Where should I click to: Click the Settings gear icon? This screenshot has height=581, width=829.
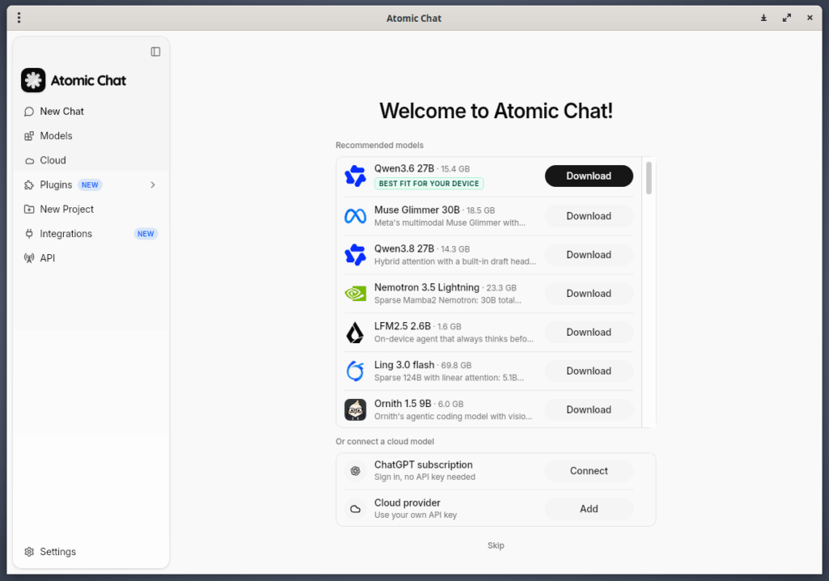tap(29, 552)
